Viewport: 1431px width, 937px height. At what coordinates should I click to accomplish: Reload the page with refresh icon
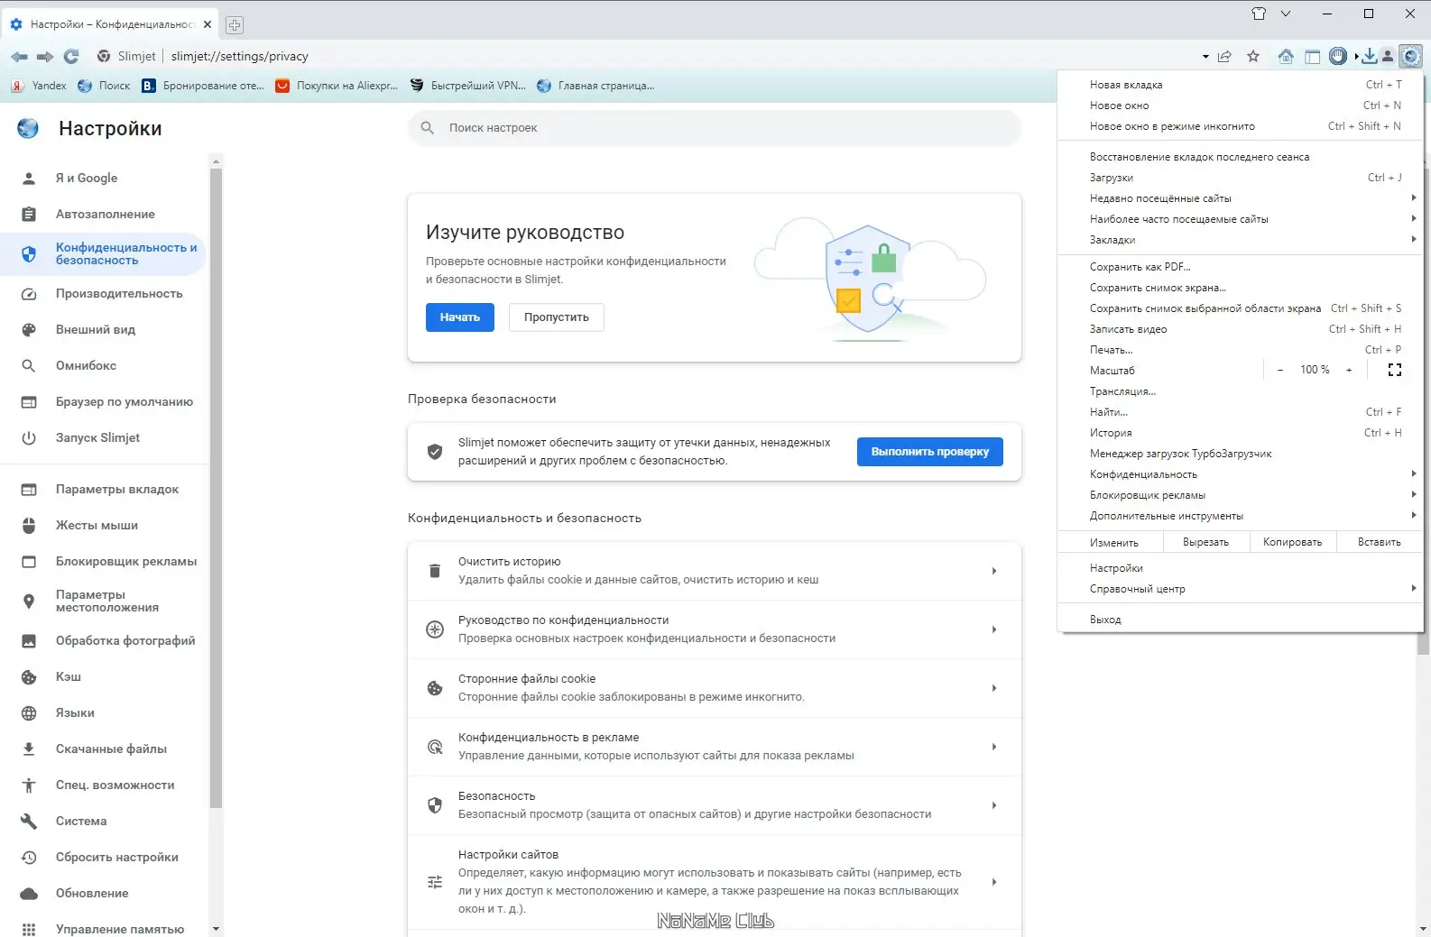point(71,56)
